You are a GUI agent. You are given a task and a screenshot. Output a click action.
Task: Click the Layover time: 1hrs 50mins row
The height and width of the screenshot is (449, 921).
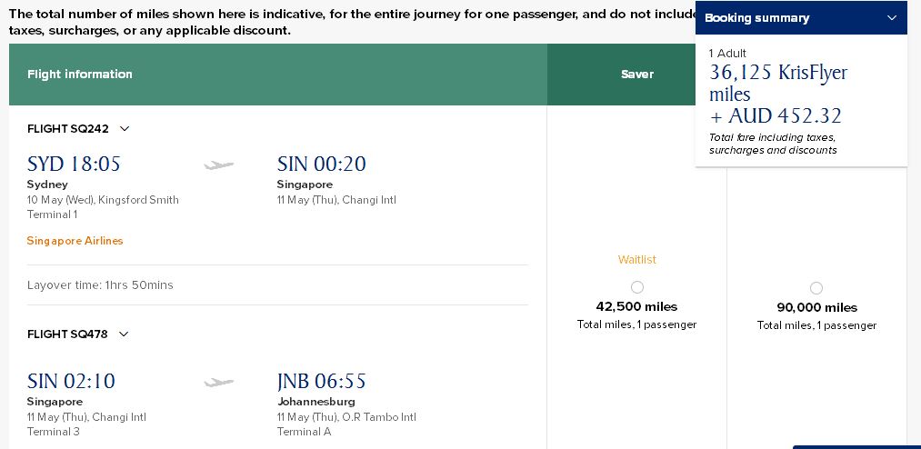coord(277,285)
